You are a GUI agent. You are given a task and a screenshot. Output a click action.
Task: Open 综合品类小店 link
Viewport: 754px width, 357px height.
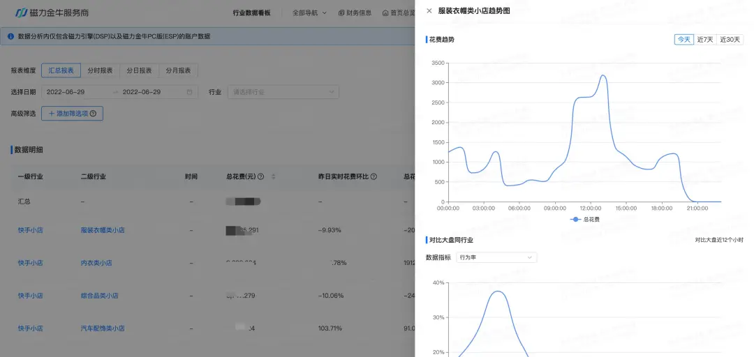[x=99, y=296]
